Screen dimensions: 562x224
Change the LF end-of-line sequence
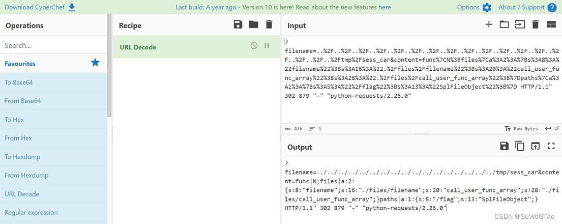(552, 128)
